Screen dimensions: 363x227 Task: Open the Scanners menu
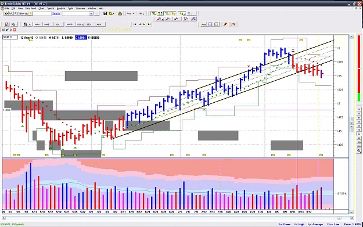coord(80,8)
